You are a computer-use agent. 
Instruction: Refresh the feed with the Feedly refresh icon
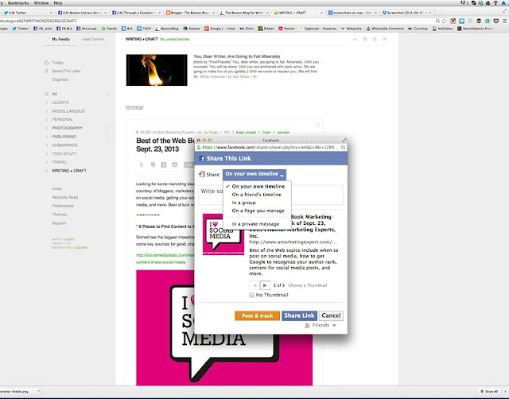click(x=375, y=39)
